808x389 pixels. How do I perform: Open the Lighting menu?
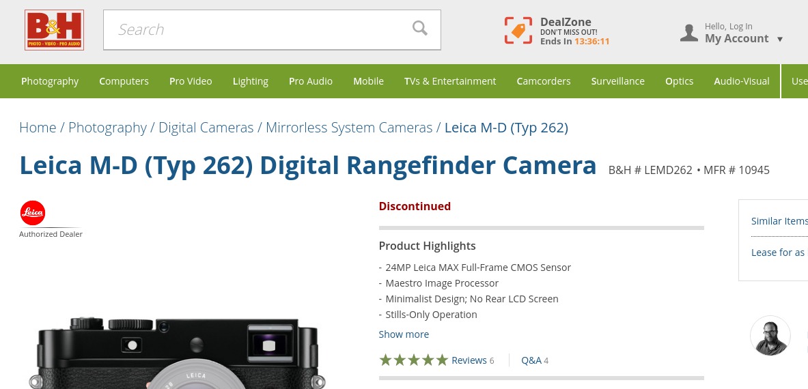(251, 81)
